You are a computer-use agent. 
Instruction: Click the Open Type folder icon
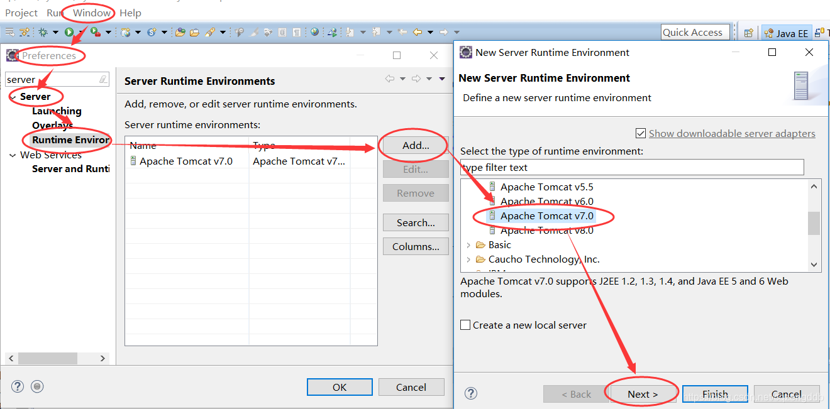point(180,32)
